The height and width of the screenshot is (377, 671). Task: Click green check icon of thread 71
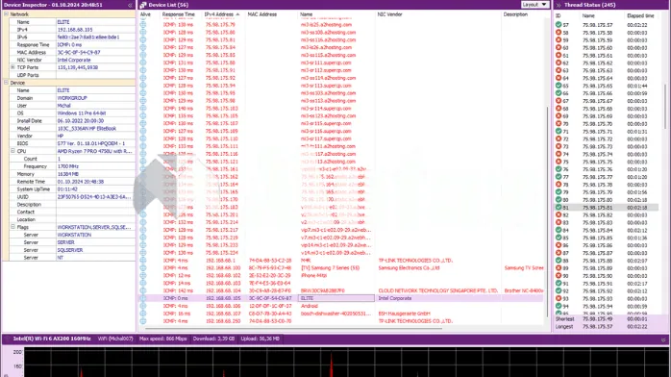pos(559,132)
